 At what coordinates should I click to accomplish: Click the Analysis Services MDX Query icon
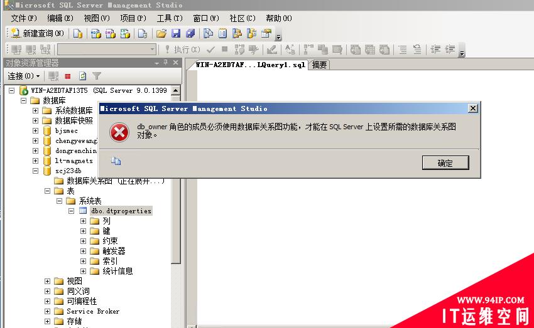pyautogui.click(x=95, y=33)
